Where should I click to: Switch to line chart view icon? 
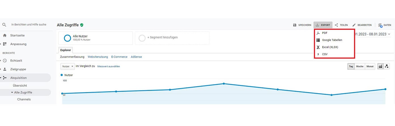(x=380, y=66)
